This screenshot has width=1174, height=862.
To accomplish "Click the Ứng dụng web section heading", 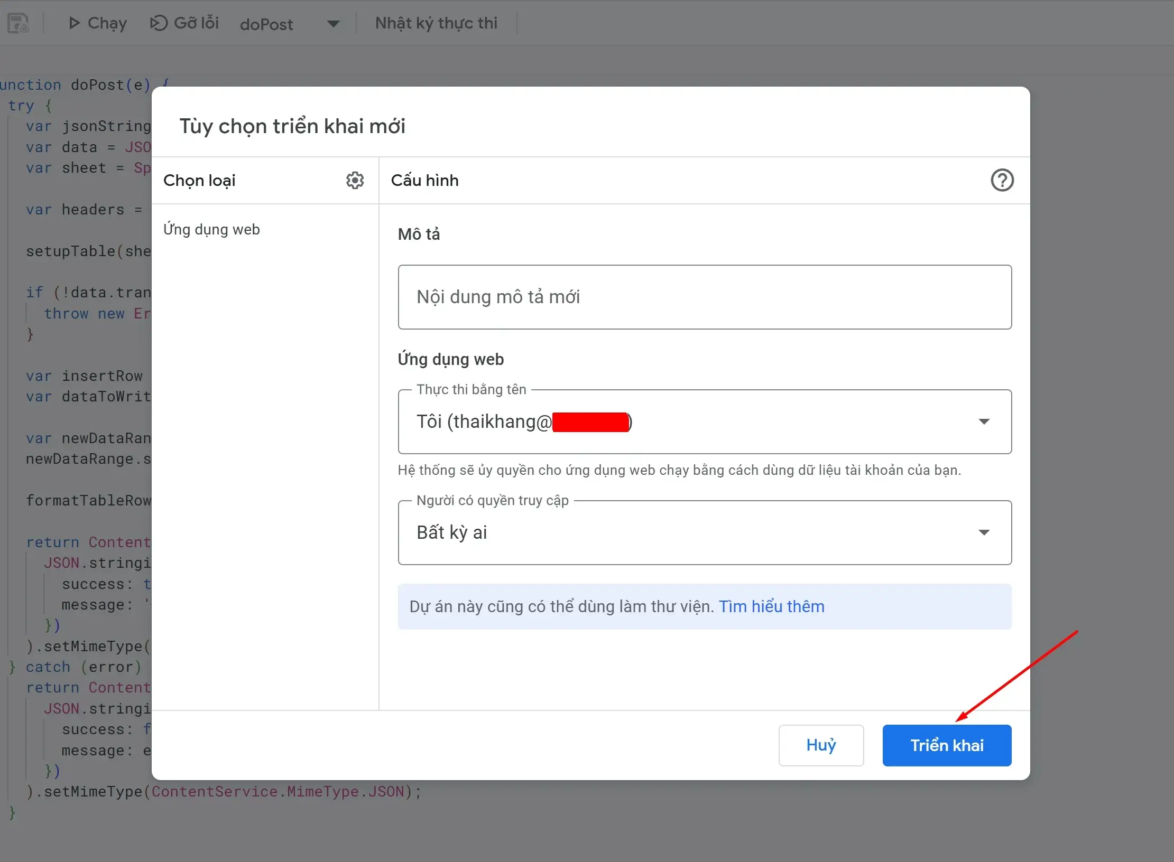I will (x=450, y=359).
